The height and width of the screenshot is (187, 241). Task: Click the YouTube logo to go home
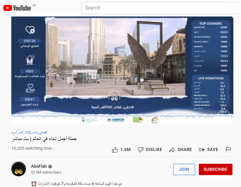pyautogui.click(x=17, y=8)
